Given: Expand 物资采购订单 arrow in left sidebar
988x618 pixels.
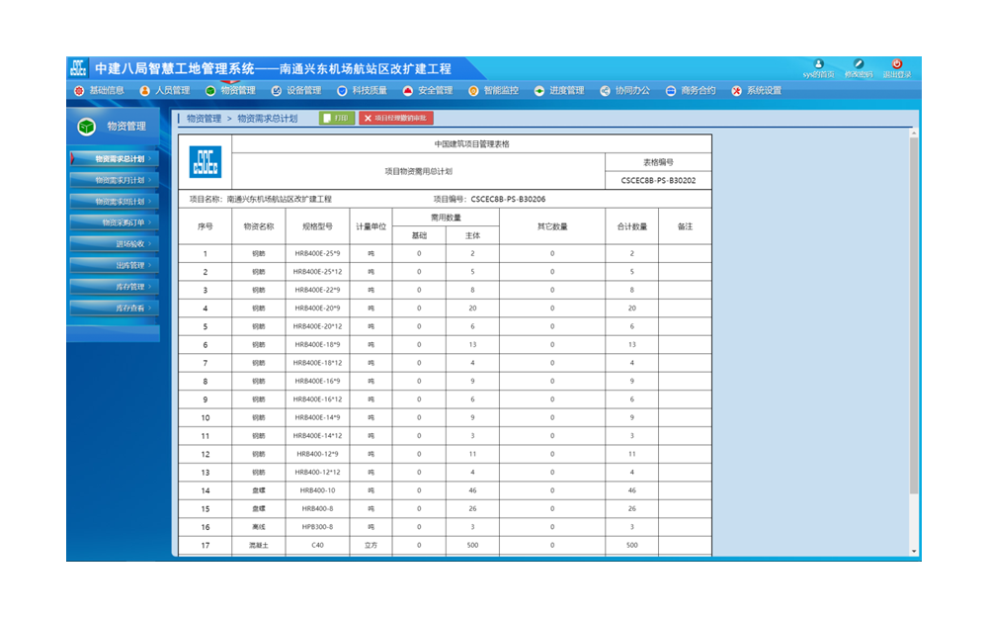Looking at the screenshot, I should point(151,223).
